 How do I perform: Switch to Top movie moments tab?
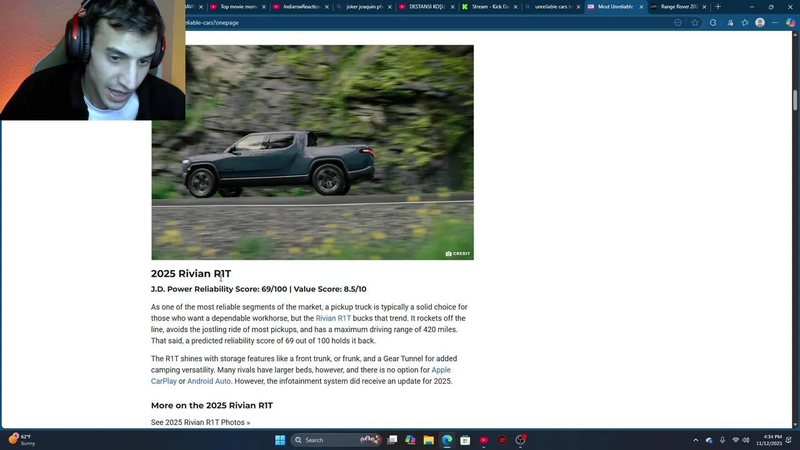click(238, 7)
